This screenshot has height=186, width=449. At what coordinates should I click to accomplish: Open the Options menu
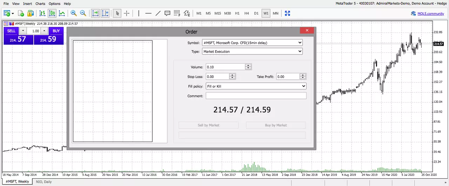click(55, 3)
